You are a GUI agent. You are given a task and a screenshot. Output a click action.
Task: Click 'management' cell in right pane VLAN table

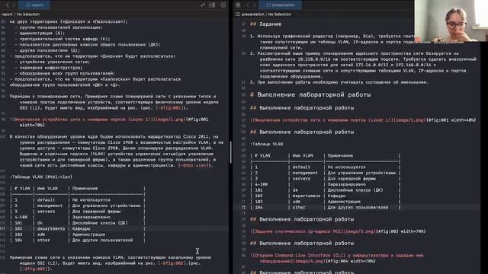point(305,173)
